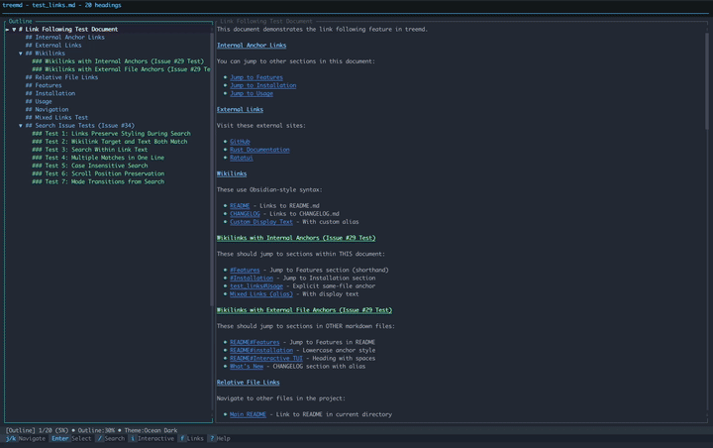Click the content pane vertical scrollbar

(x=707, y=79)
